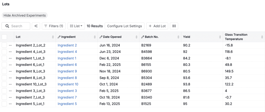Sort the Batch No. column
Screen dimensions: 265x112
click(x=178, y=37)
